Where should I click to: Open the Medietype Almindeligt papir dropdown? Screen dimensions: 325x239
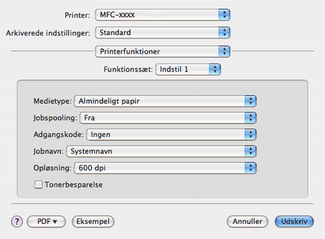coord(165,101)
